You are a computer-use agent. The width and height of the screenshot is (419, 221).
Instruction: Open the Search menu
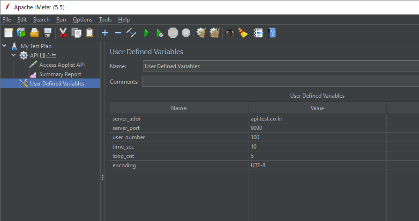[x=41, y=20]
